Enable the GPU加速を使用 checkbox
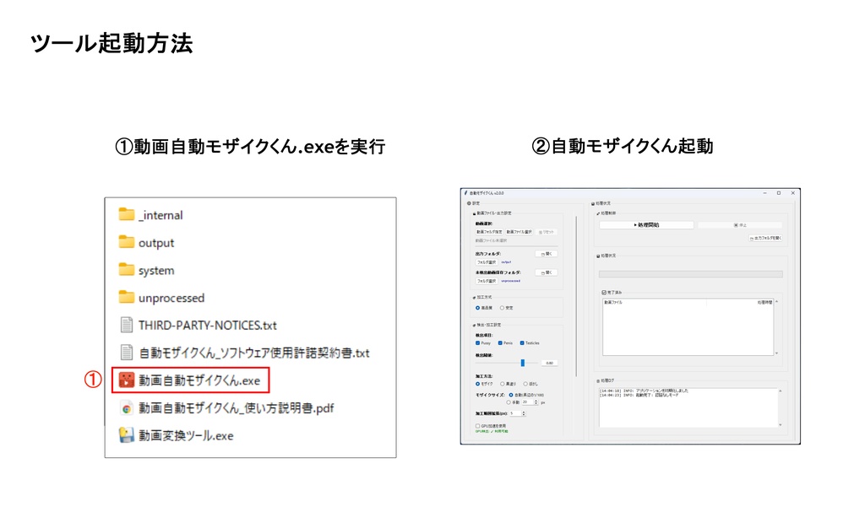 pos(476,426)
